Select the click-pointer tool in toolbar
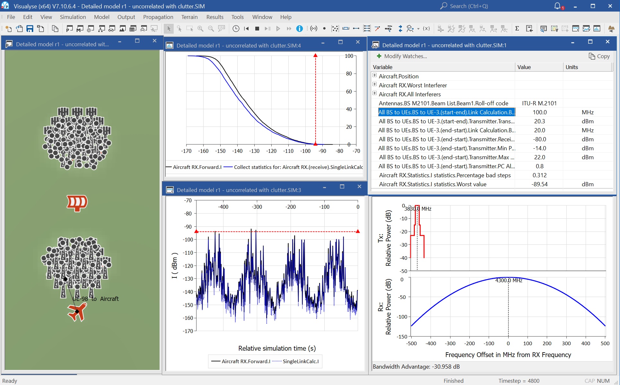The width and height of the screenshot is (620, 385). coord(179,29)
